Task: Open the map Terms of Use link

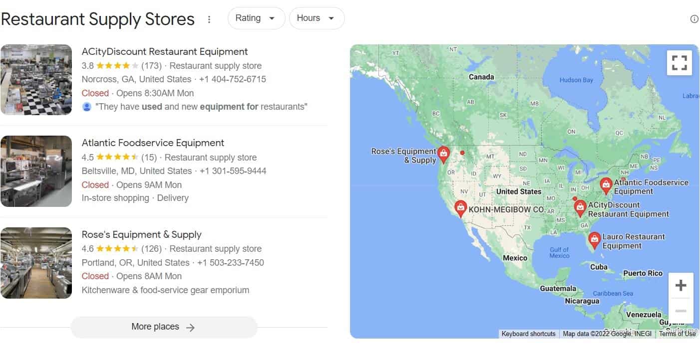Action: (x=677, y=334)
